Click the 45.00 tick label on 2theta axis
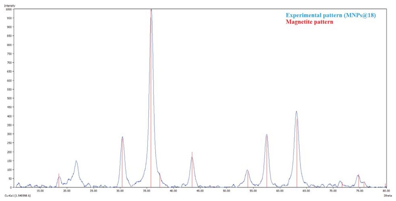 tap(200, 191)
